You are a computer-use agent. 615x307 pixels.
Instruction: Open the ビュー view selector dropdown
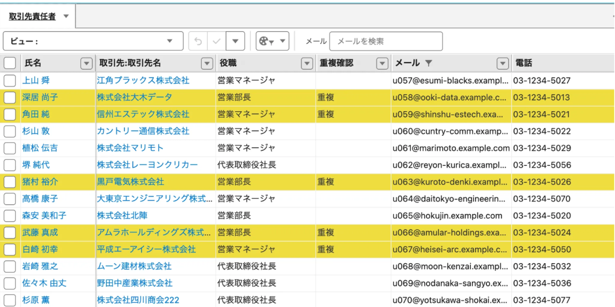tap(93, 41)
